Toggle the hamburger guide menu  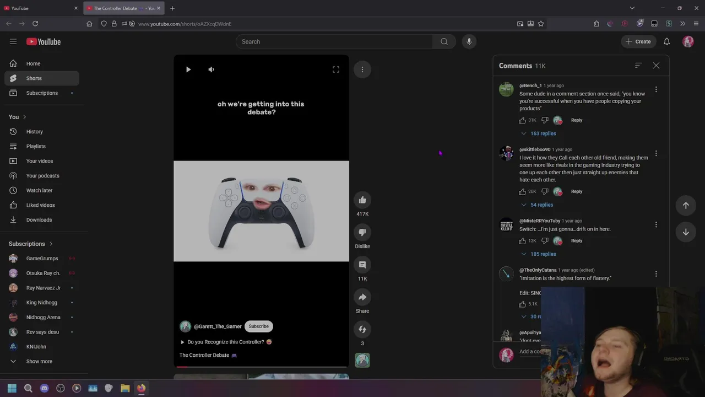click(13, 42)
